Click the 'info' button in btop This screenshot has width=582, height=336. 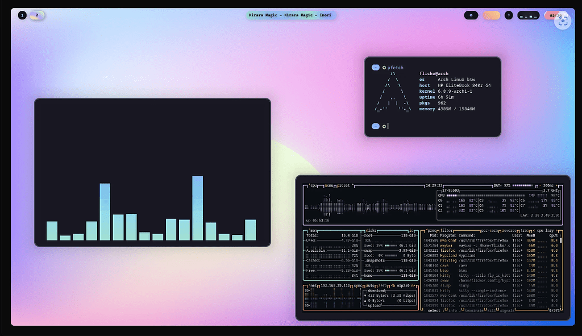(x=454, y=310)
